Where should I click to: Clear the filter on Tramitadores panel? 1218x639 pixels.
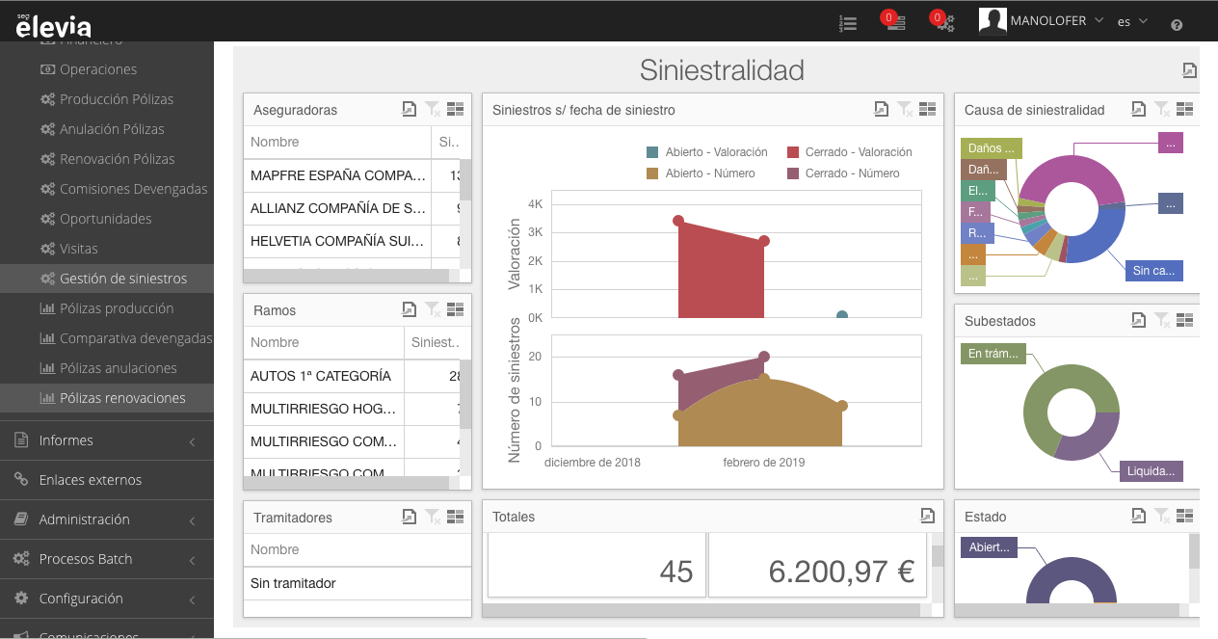click(x=433, y=517)
